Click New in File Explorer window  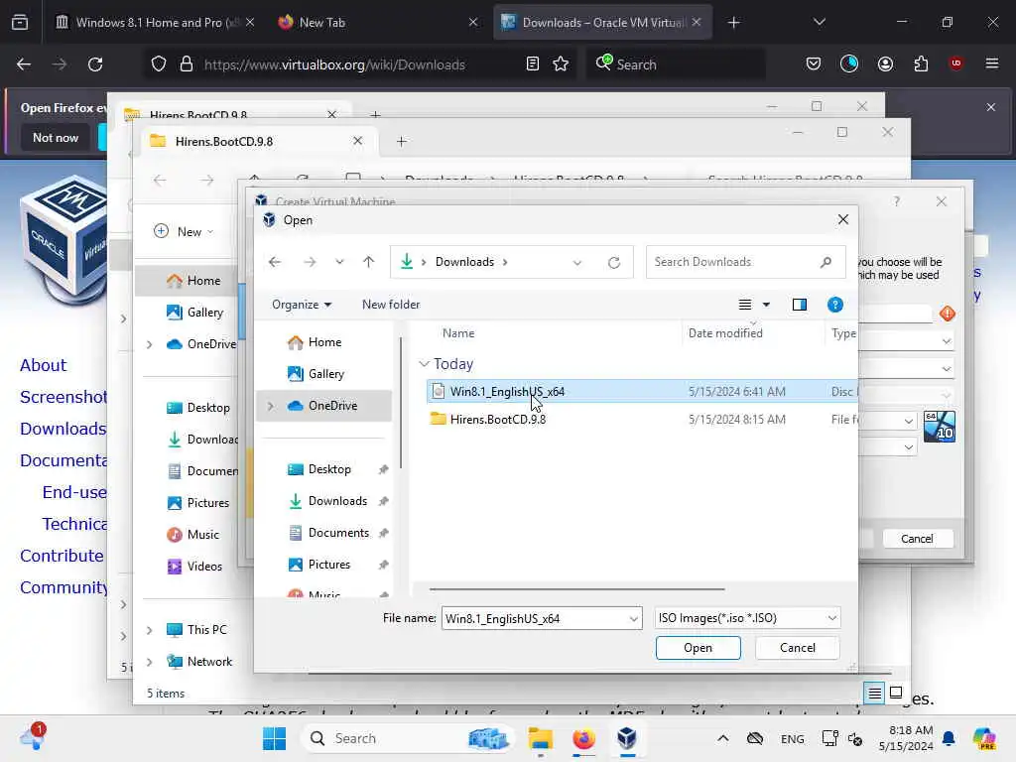(184, 231)
